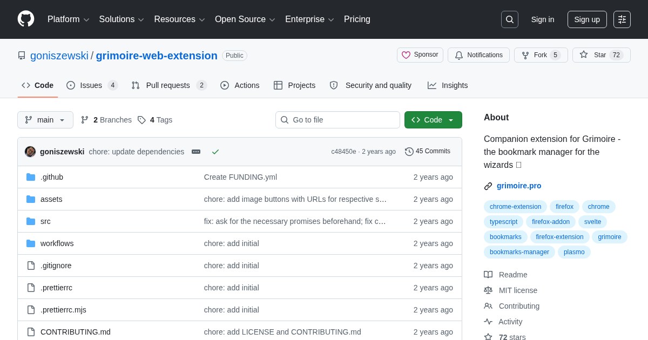Screen dimensions: 648x340
Task: Visit the grimoire.pro website link
Action: (519, 186)
